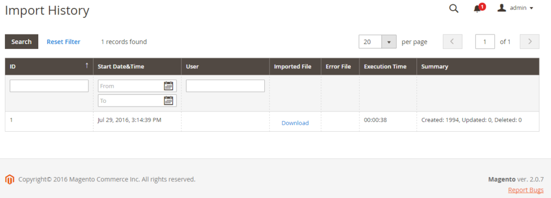Go to previous page arrow
Screen dimensions: 551x198
453,41
